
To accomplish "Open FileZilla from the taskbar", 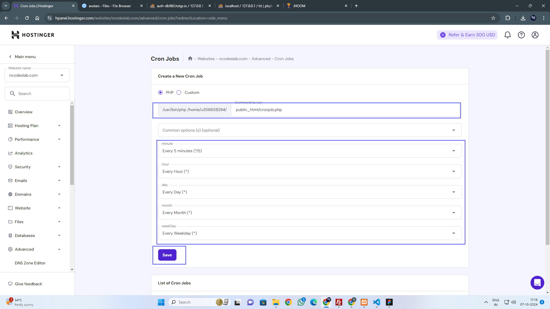I will (x=339, y=302).
